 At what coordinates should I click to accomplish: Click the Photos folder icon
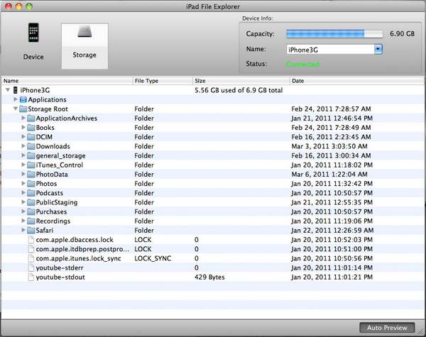coord(31,184)
